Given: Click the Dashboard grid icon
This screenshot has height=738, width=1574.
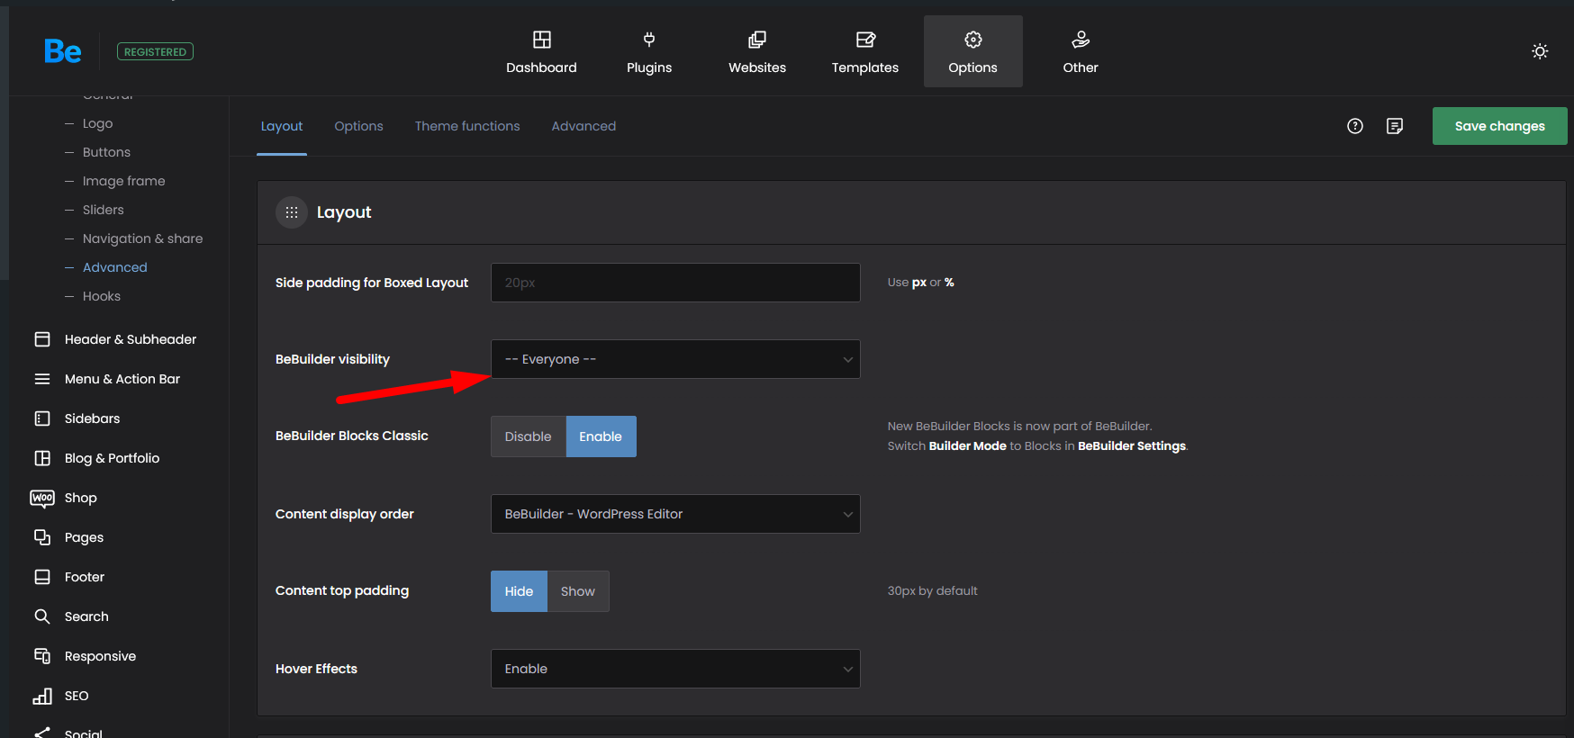Looking at the screenshot, I should (541, 40).
